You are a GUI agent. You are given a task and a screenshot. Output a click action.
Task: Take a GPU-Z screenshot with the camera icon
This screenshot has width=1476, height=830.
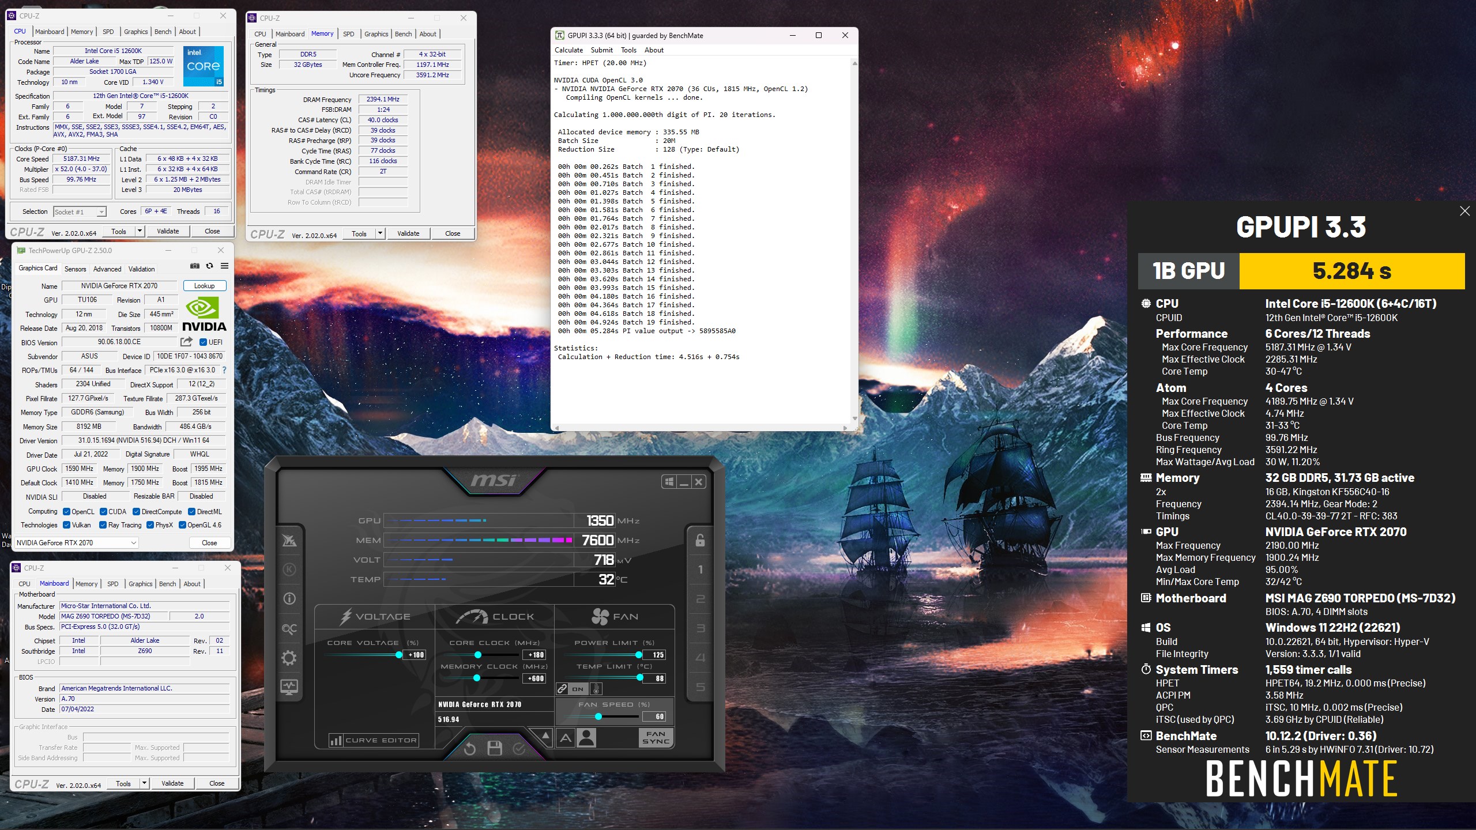tap(195, 266)
